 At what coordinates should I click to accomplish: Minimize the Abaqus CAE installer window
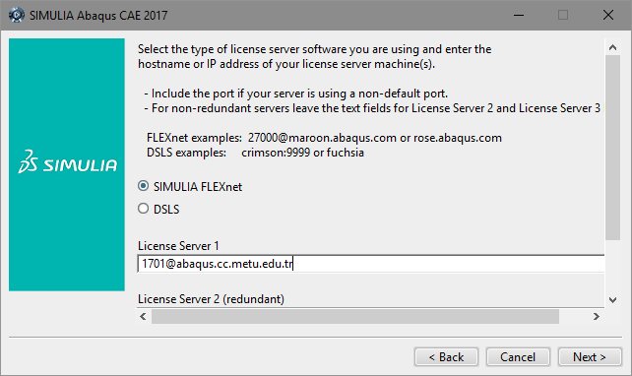pyautogui.click(x=519, y=16)
